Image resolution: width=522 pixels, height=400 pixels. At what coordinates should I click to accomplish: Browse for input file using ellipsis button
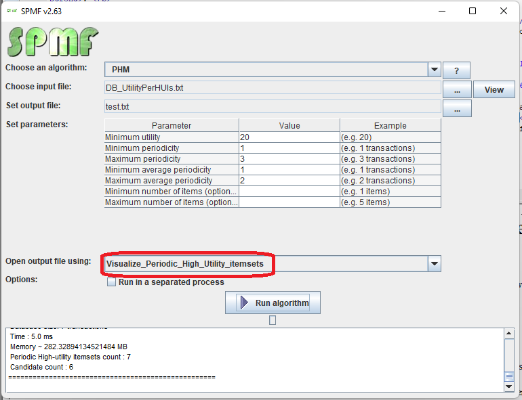coord(457,89)
